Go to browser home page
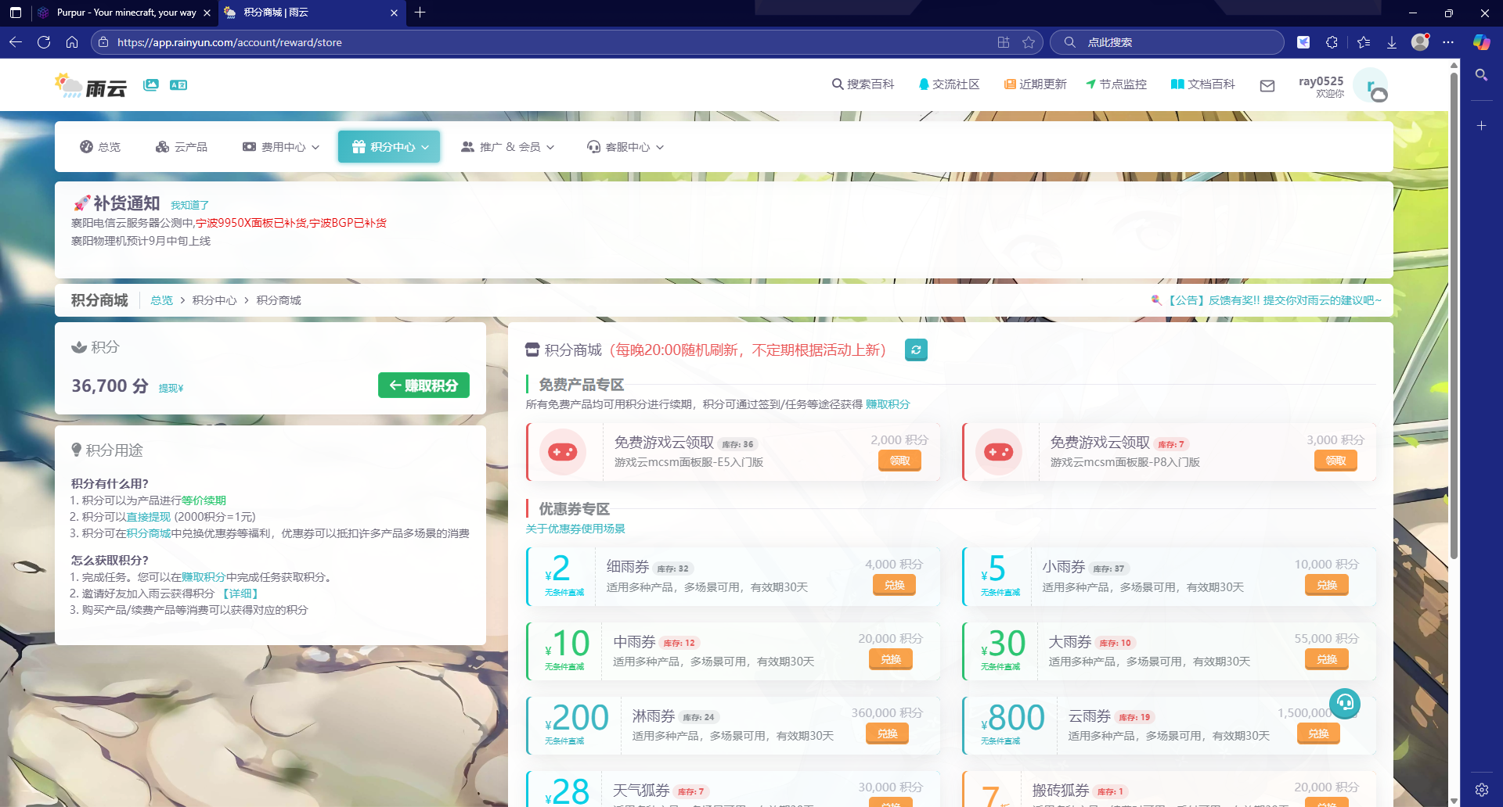The height and width of the screenshot is (807, 1503). coord(72,42)
